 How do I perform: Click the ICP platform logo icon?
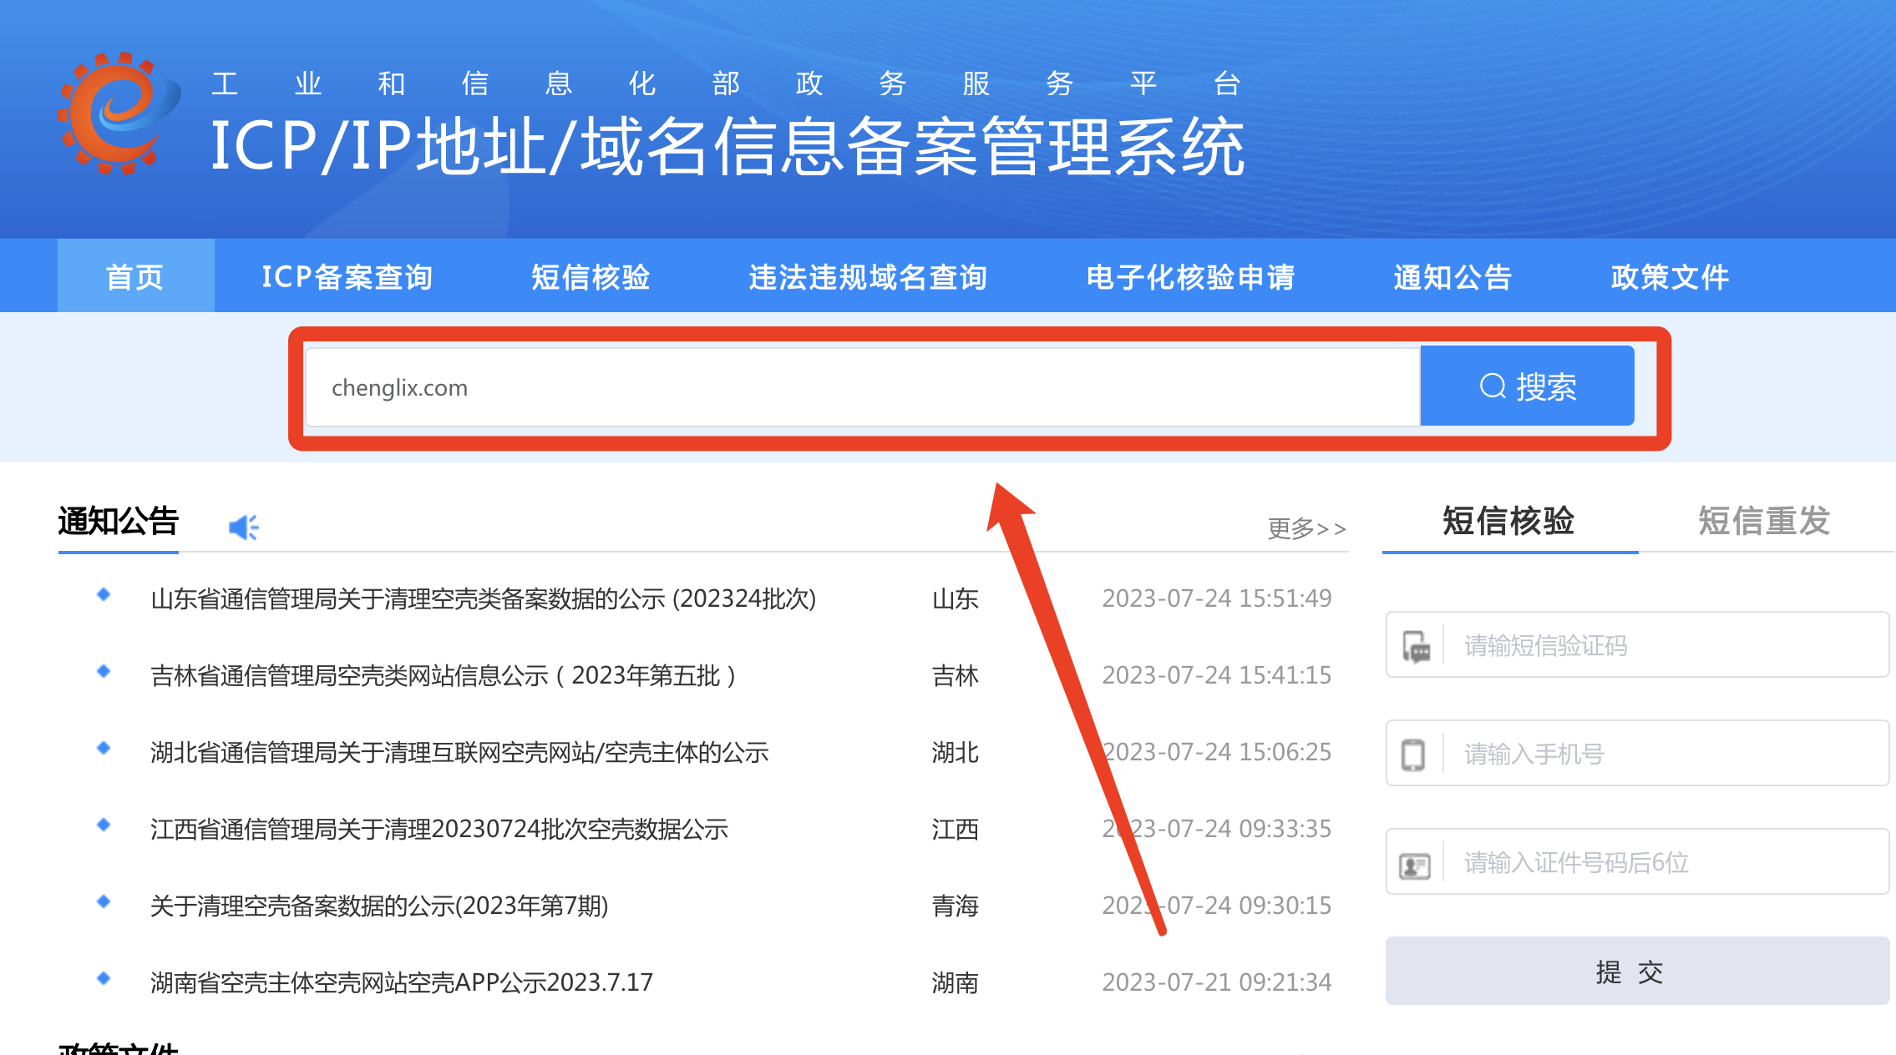[x=119, y=113]
